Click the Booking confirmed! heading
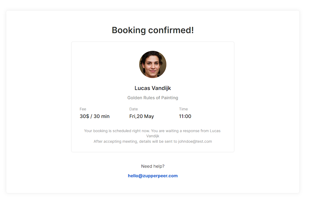This screenshot has height=205, width=311. point(153,30)
